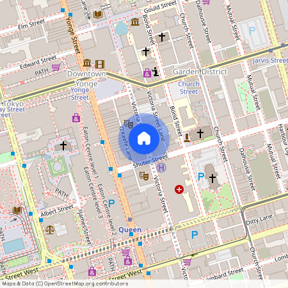Click the library book icon near Gould Street

pyautogui.click(x=98, y=15)
